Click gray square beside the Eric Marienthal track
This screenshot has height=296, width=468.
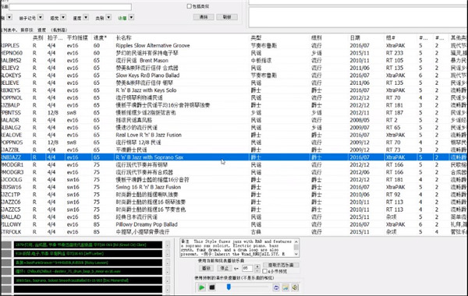(x=6, y=280)
